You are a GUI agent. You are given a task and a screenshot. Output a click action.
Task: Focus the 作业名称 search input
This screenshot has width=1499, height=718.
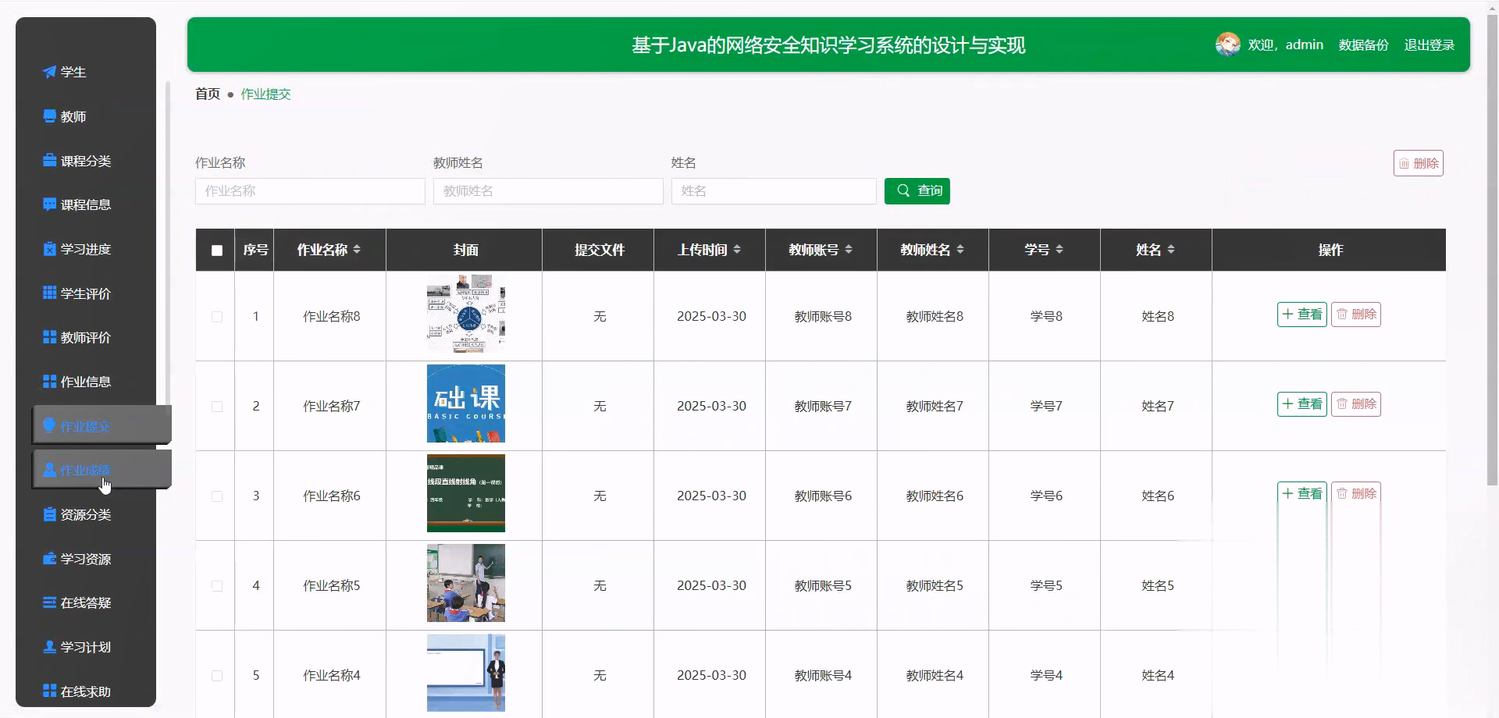pyautogui.click(x=310, y=190)
